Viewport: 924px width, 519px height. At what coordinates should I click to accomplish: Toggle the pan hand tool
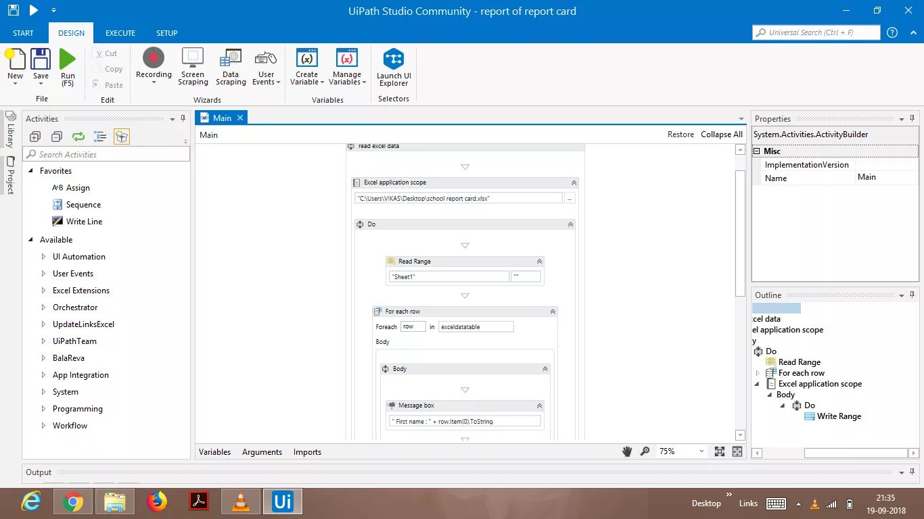(627, 451)
